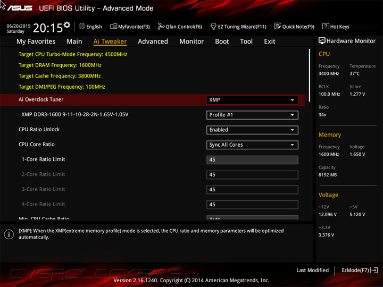Screen dimensions: 383x287
Task: Click the 06/20/2015 date text
Action: tap(18, 26)
